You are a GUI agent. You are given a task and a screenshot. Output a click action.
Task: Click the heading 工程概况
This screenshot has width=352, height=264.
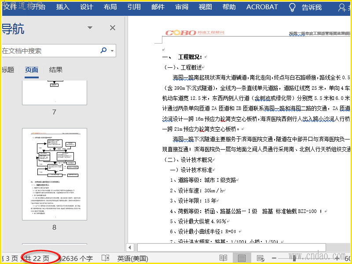pyautogui.click(x=190, y=57)
